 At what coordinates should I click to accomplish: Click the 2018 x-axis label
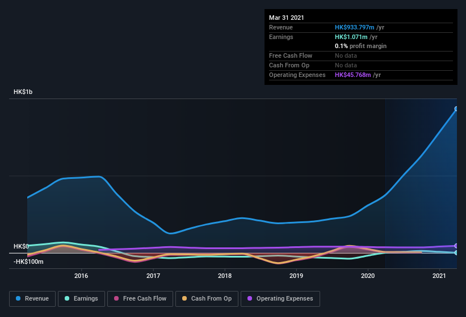pos(225,276)
